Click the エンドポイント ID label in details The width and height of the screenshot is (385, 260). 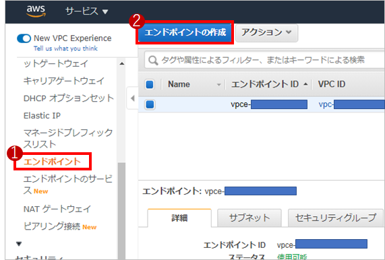[235, 245]
